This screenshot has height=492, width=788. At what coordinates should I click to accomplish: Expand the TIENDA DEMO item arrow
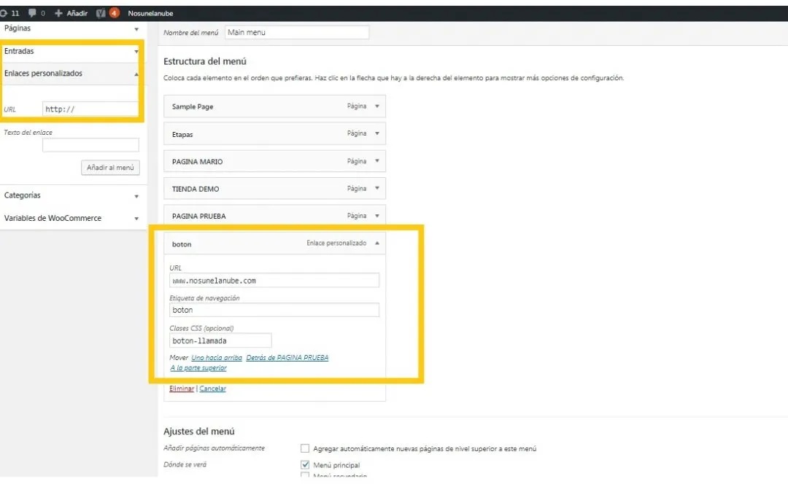377,189
